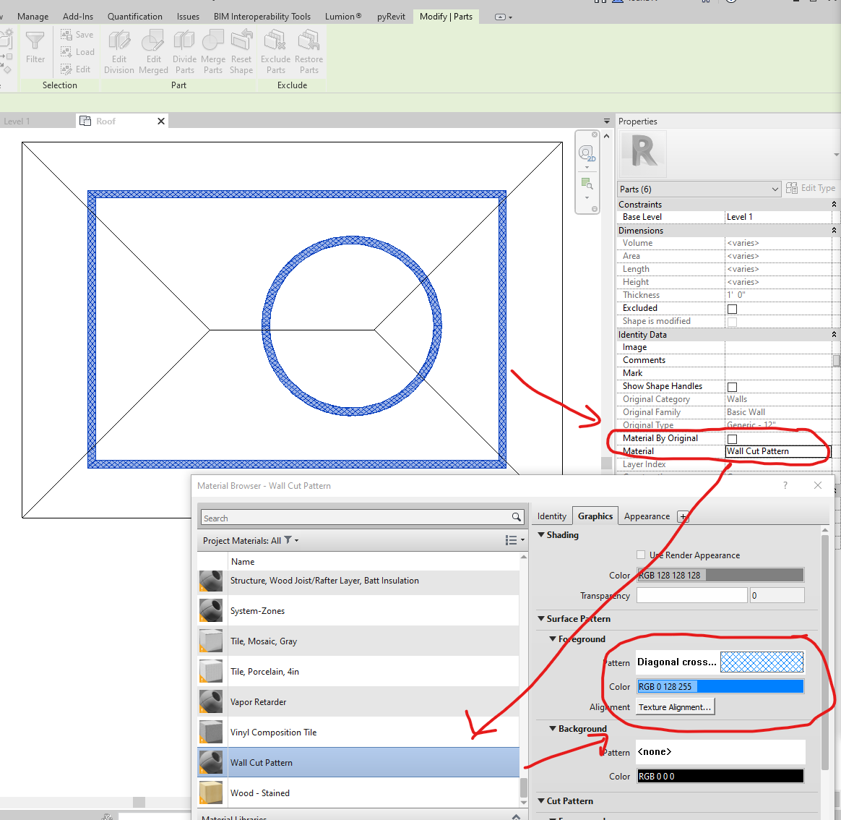
Task: Enable the Excluded checkbox in Dimensions
Action: 732,308
